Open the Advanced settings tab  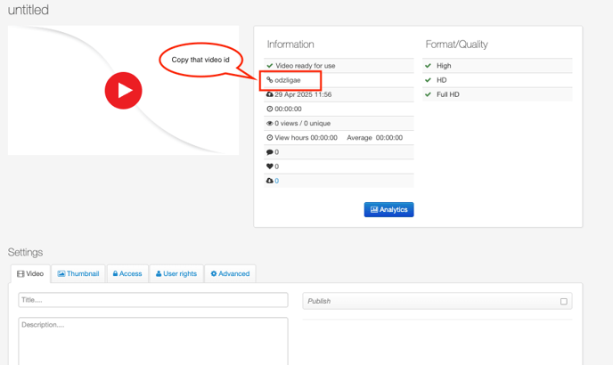pyautogui.click(x=230, y=273)
